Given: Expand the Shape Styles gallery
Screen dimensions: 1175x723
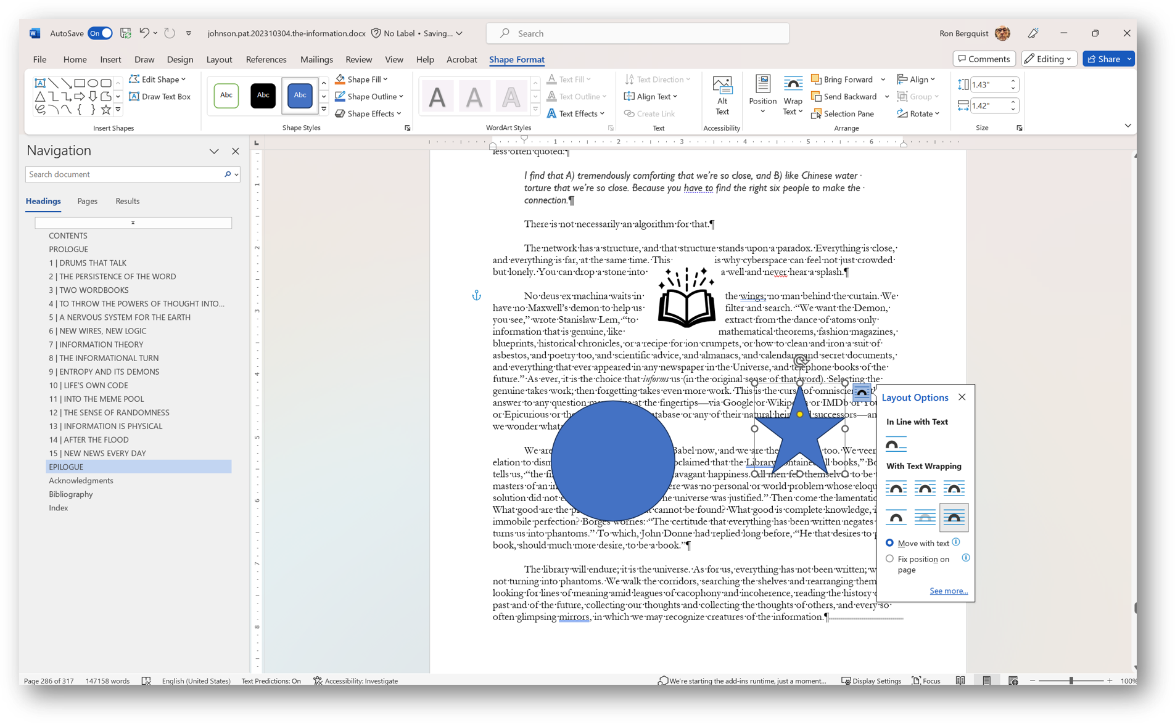Looking at the screenshot, I should click(x=323, y=109).
